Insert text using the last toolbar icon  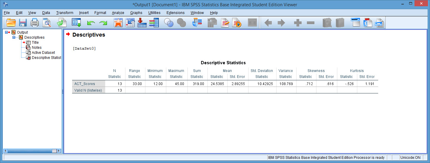click(x=379, y=23)
